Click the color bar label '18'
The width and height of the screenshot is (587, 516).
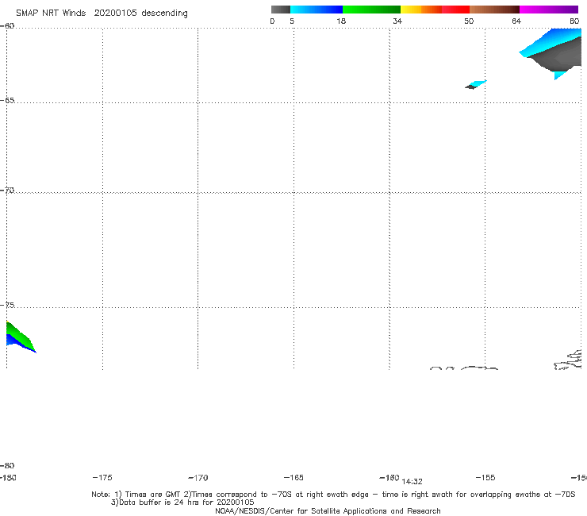341,21
